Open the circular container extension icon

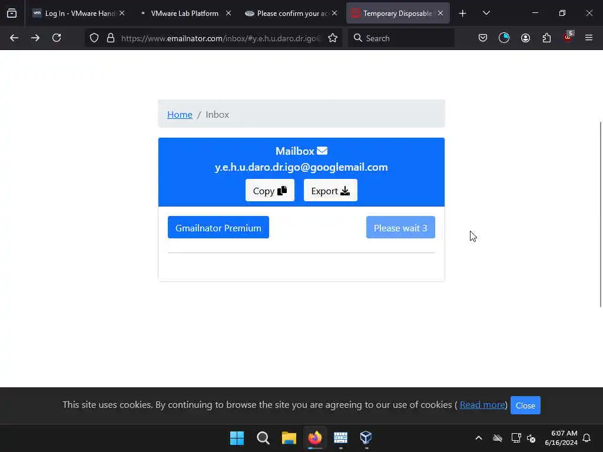click(504, 38)
